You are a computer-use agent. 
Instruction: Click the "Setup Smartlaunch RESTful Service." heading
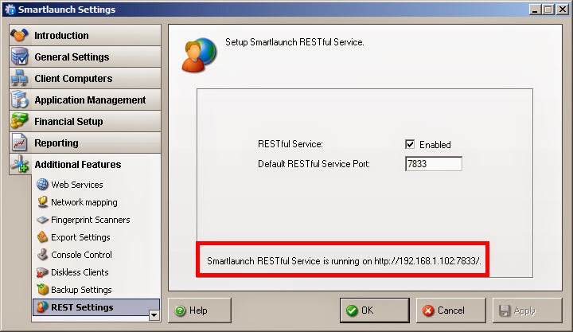(x=294, y=42)
